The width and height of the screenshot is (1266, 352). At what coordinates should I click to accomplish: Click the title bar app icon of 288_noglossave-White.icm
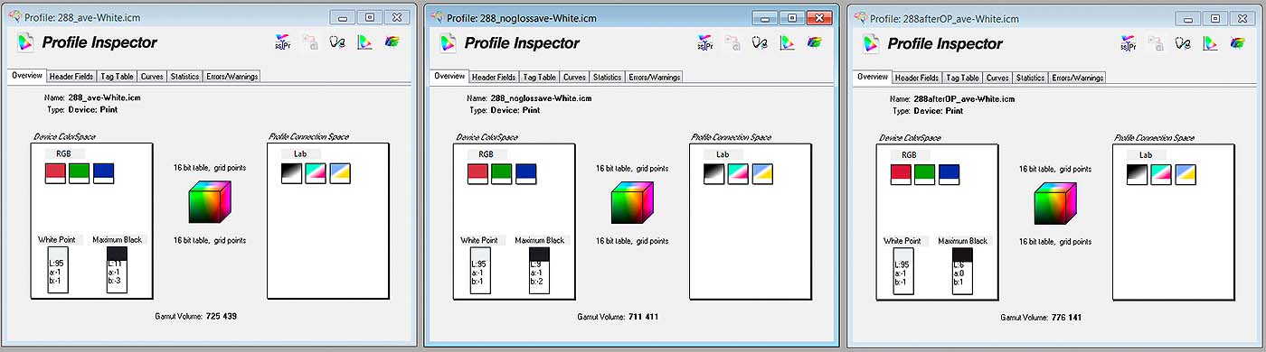[x=437, y=17]
